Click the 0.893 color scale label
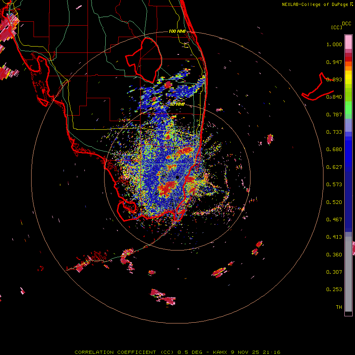Image resolution: width=355 pixels, height=355 pixels. click(334, 79)
